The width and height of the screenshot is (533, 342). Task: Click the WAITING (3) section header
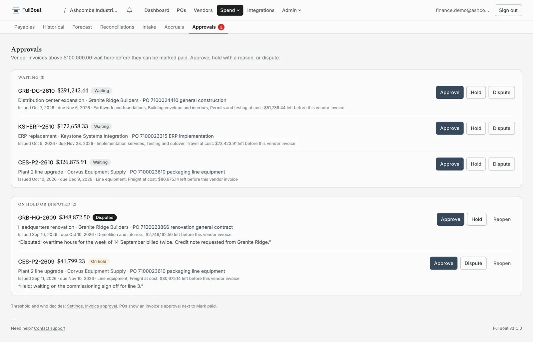pos(31,77)
